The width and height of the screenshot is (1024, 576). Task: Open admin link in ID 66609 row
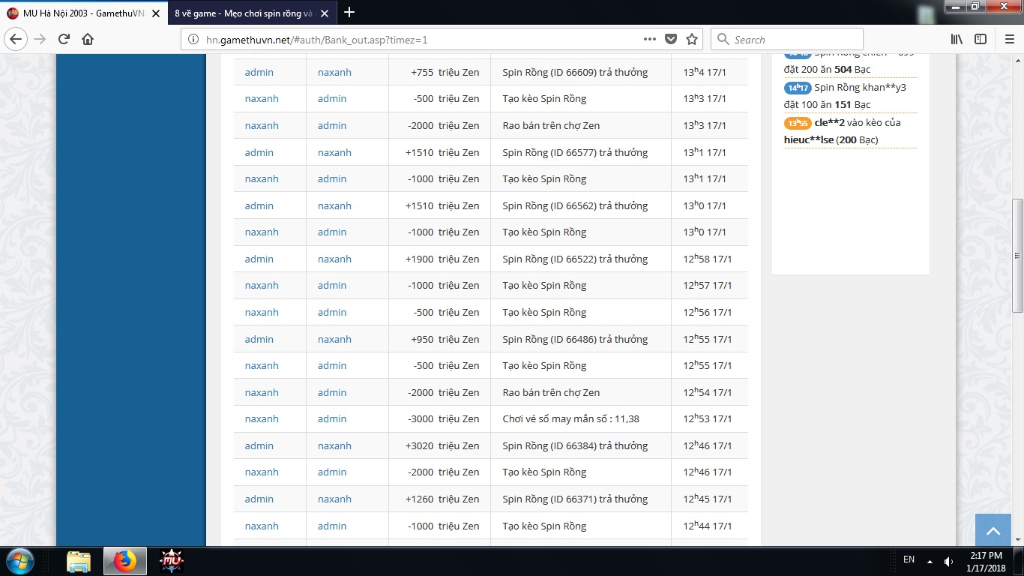pos(259,72)
